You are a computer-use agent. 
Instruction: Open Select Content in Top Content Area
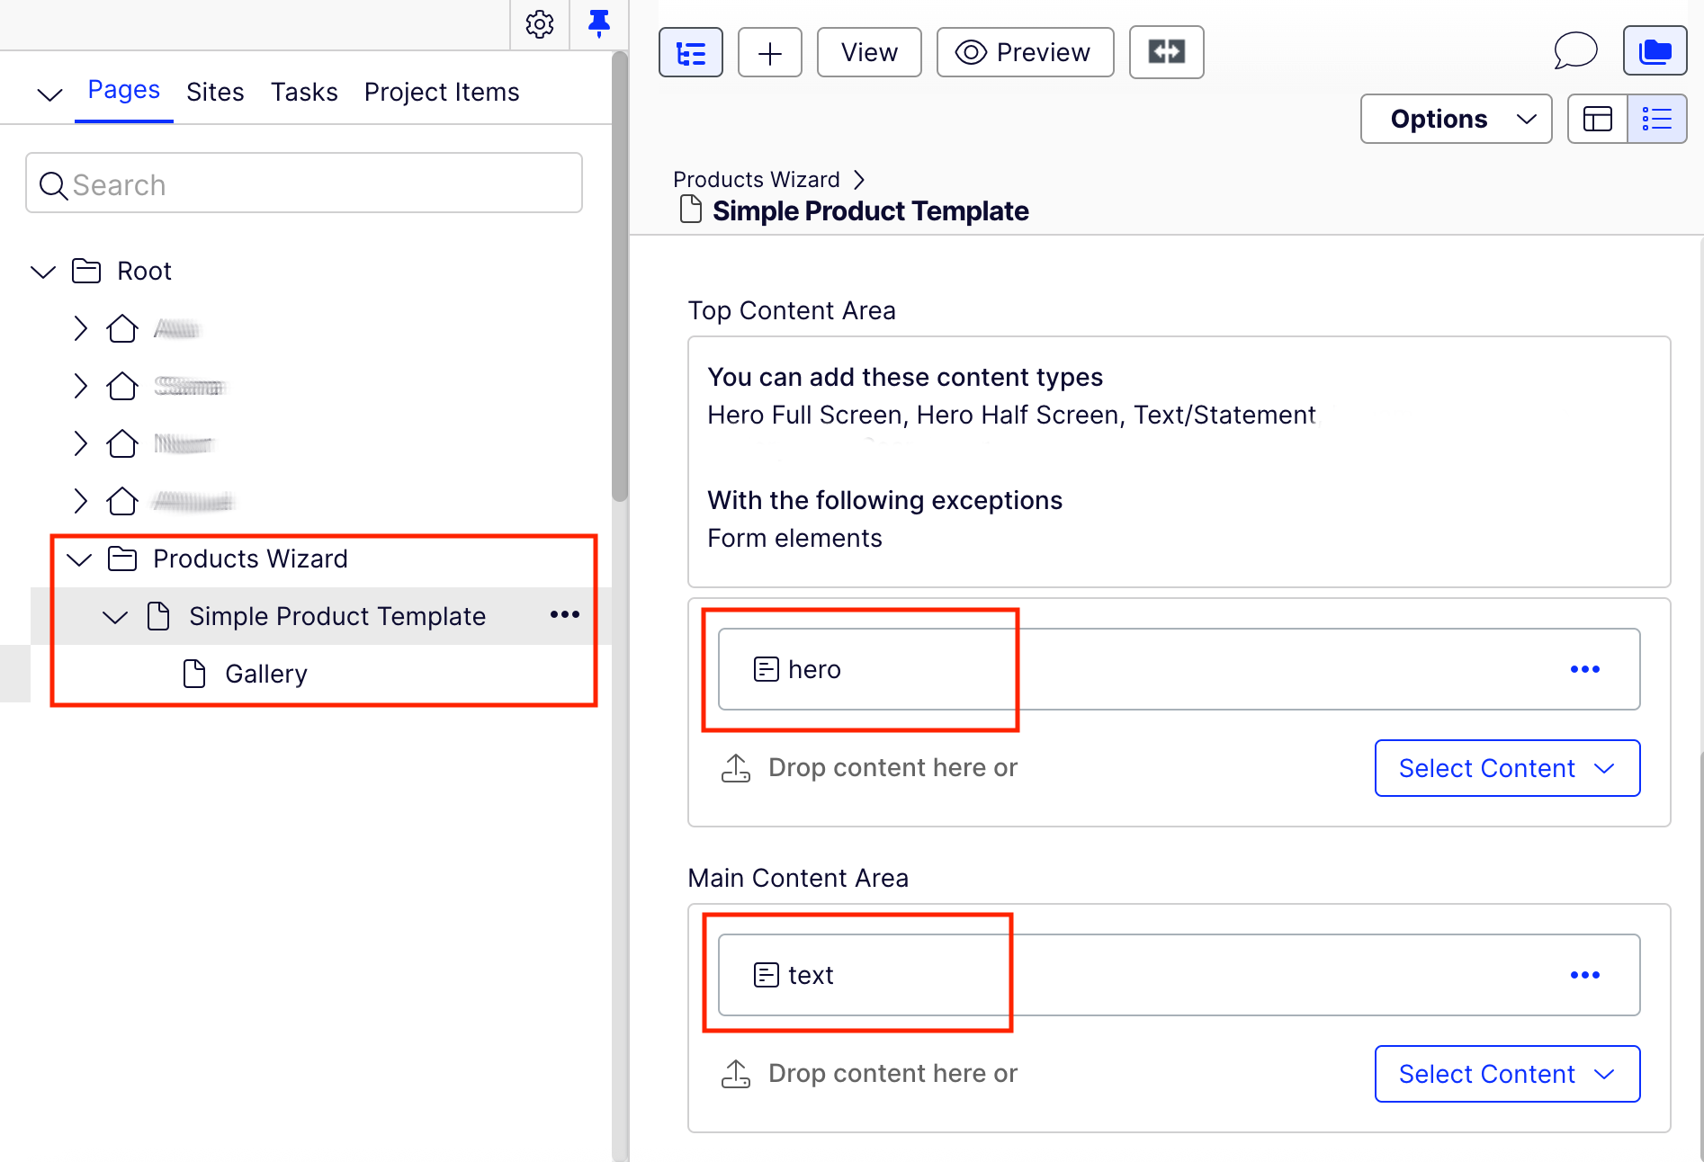[1507, 768]
